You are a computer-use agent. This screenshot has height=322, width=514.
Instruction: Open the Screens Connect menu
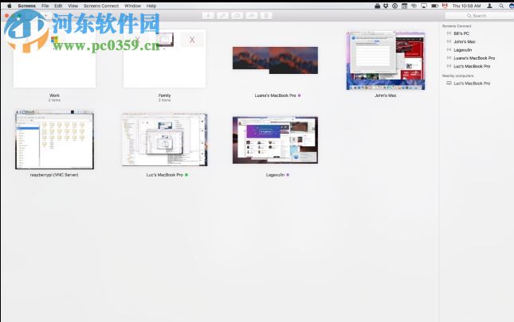101,6
